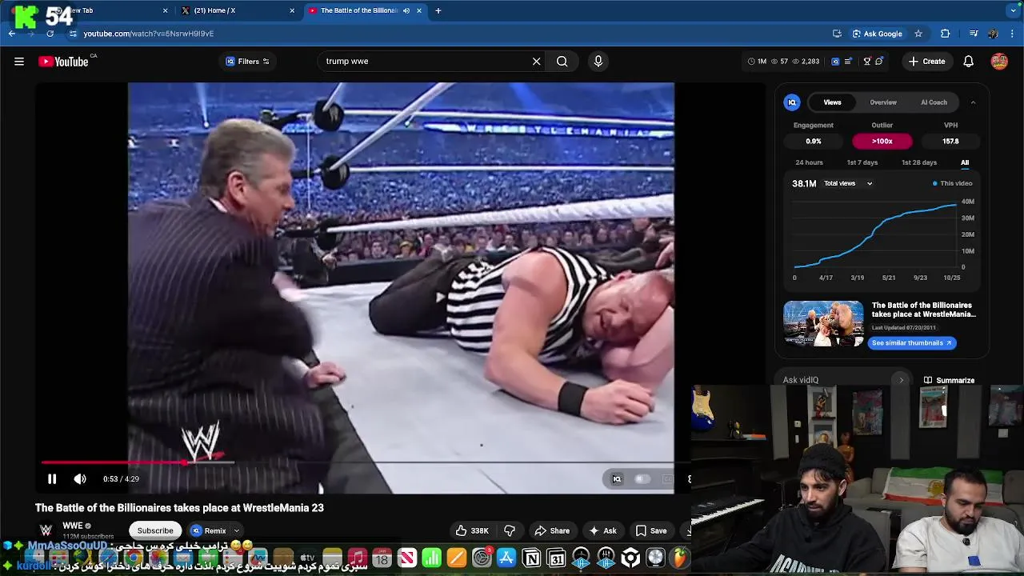Select the 1st 7 days range
The width and height of the screenshot is (1024, 576).
pos(862,162)
